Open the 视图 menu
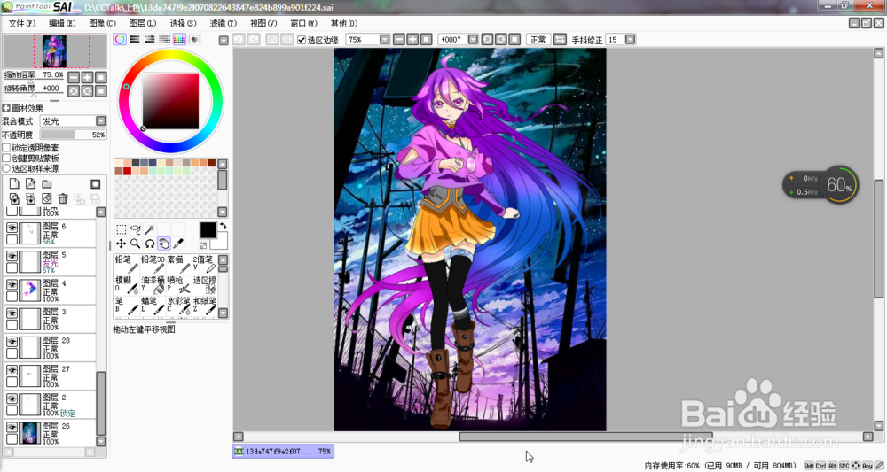This screenshot has height=472, width=887. click(263, 23)
